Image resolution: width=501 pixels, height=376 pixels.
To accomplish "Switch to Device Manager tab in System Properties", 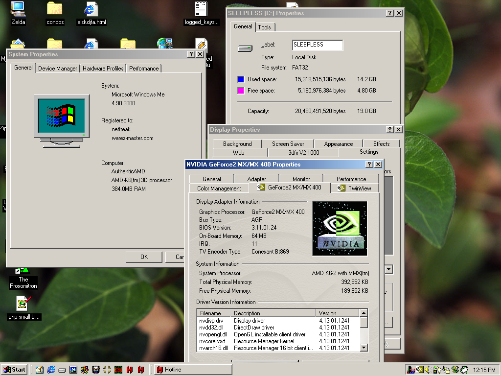I will [58, 69].
